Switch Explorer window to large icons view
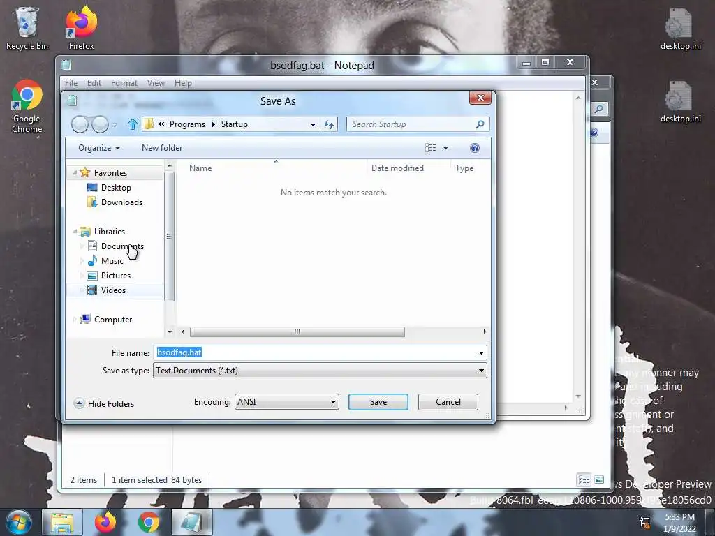715x536 pixels. [x=599, y=479]
